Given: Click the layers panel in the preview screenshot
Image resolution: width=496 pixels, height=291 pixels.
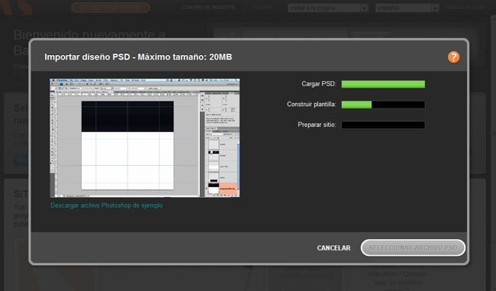Looking at the screenshot, I should tap(222, 161).
